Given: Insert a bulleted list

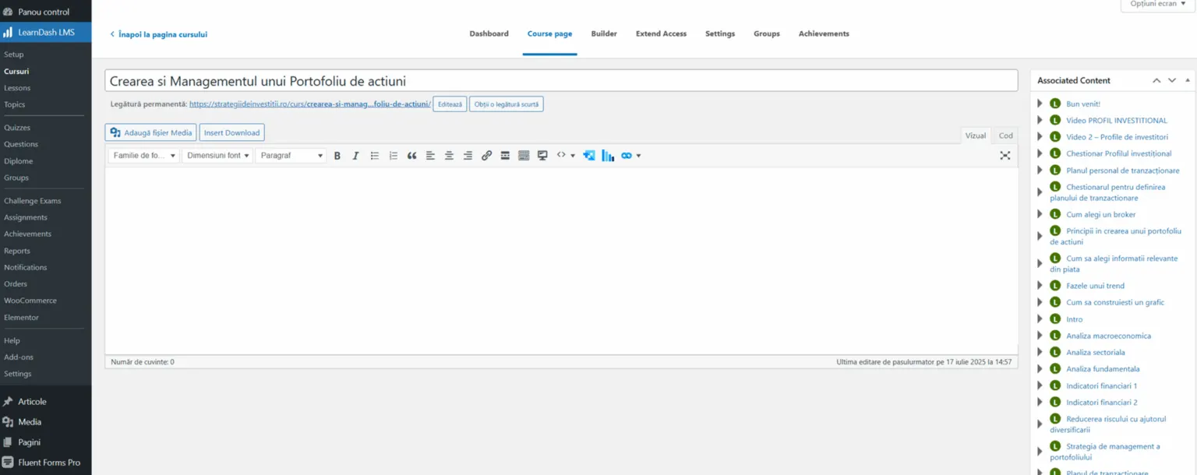Looking at the screenshot, I should pos(375,156).
